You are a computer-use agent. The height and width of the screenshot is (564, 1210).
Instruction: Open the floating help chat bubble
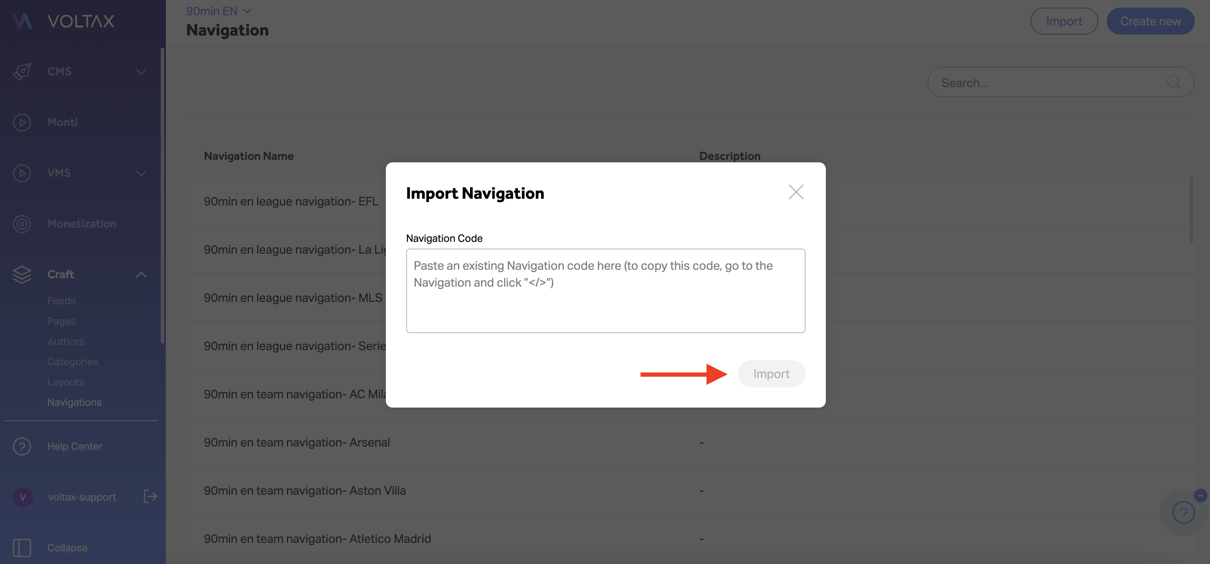coord(1183,512)
